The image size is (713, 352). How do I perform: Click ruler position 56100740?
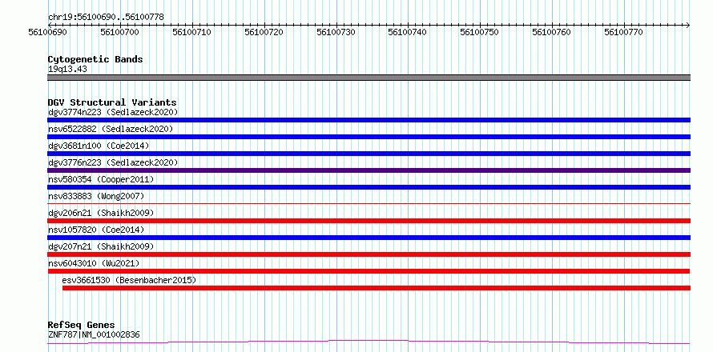pyautogui.click(x=408, y=32)
